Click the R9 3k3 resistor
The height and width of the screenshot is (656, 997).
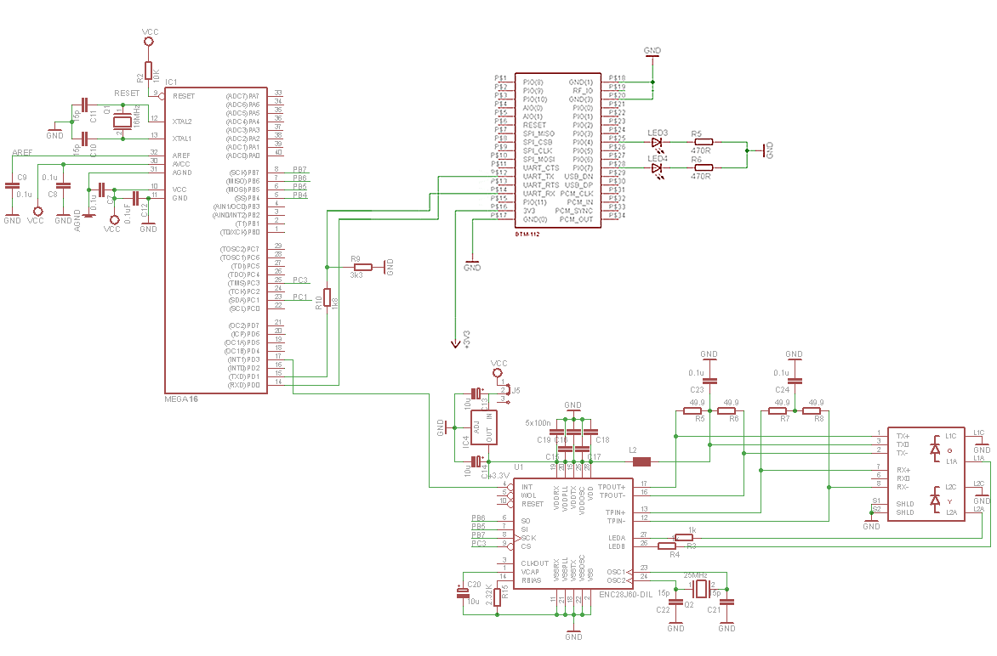click(x=357, y=266)
